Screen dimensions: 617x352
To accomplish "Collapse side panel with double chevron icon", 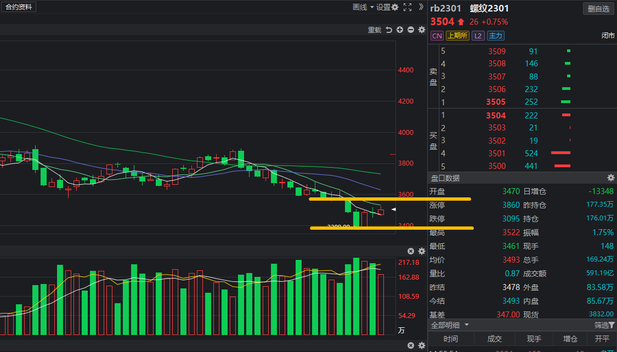I will 421,7.
